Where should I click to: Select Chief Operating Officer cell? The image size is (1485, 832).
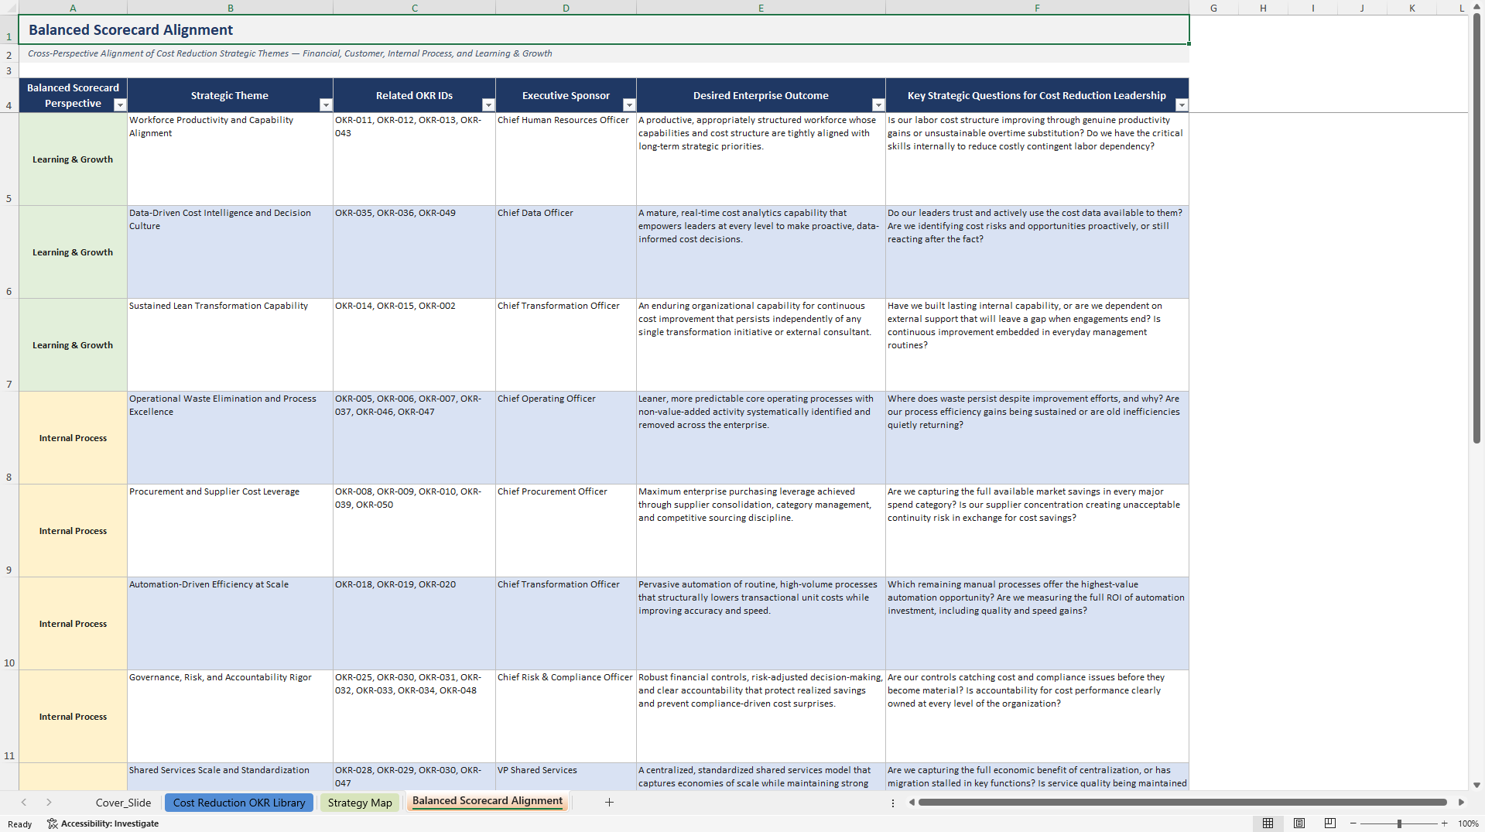566,438
